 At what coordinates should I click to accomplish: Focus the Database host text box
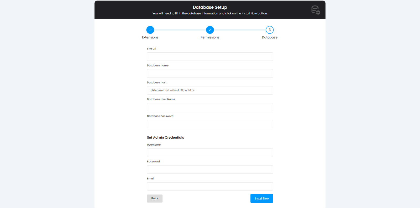[210, 90]
